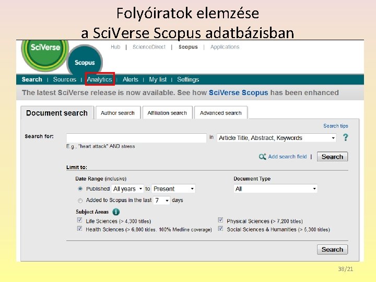This screenshot has width=376, height=282.
Task: Click the Search button beside Add search field
Action: [332, 157]
